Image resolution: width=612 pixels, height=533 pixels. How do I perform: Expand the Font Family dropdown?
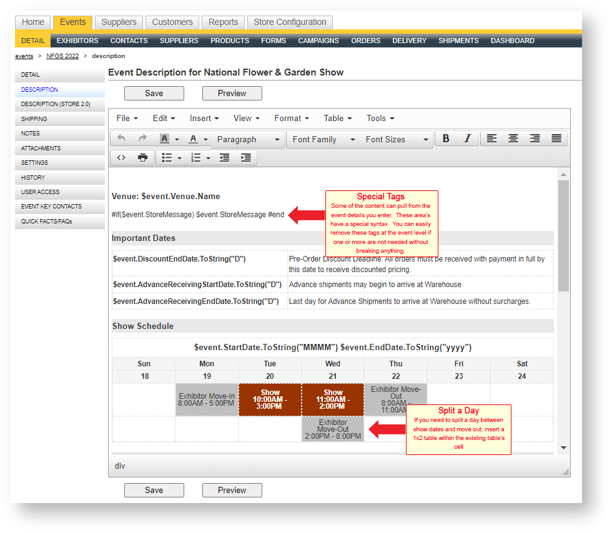[x=323, y=139]
